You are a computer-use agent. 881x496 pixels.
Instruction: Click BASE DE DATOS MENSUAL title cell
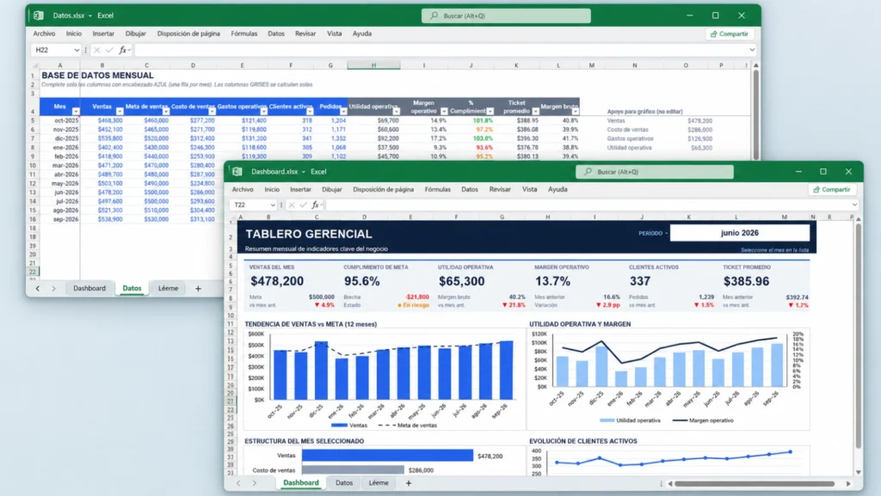point(97,75)
